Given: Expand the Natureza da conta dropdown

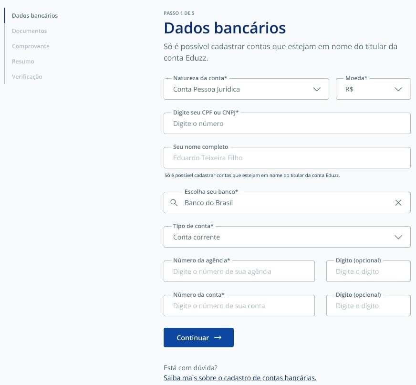Looking at the screenshot, I should (316, 89).
